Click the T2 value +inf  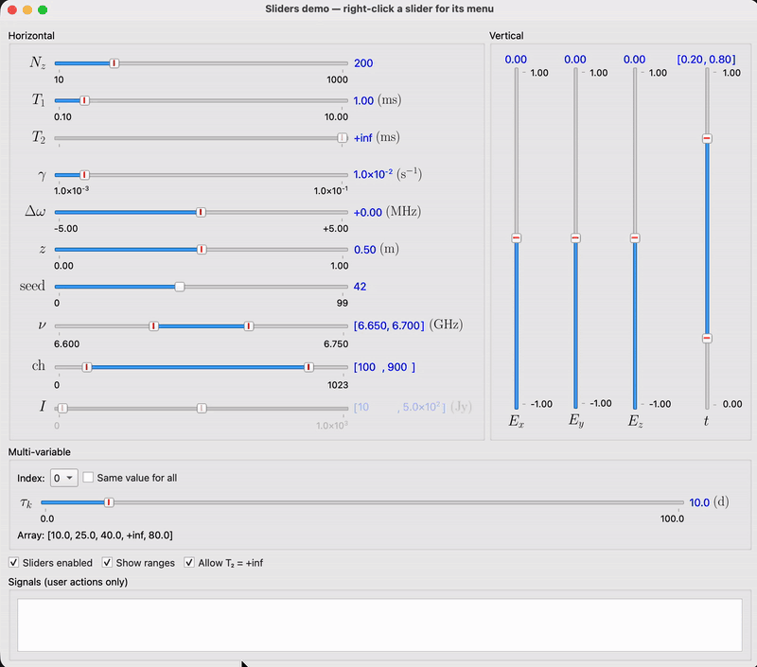coord(363,138)
